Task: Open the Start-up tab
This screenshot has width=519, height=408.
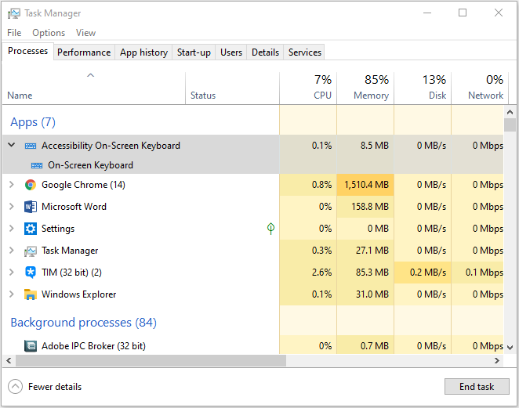Action: pyautogui.click(x=194, y=52)
